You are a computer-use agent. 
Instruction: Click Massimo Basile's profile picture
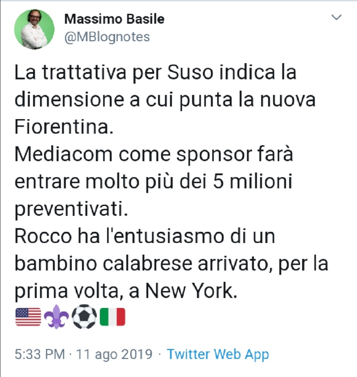coord(34,29)
